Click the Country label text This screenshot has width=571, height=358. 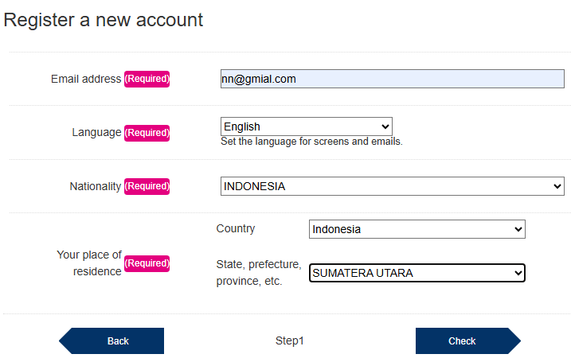point(236,228)
